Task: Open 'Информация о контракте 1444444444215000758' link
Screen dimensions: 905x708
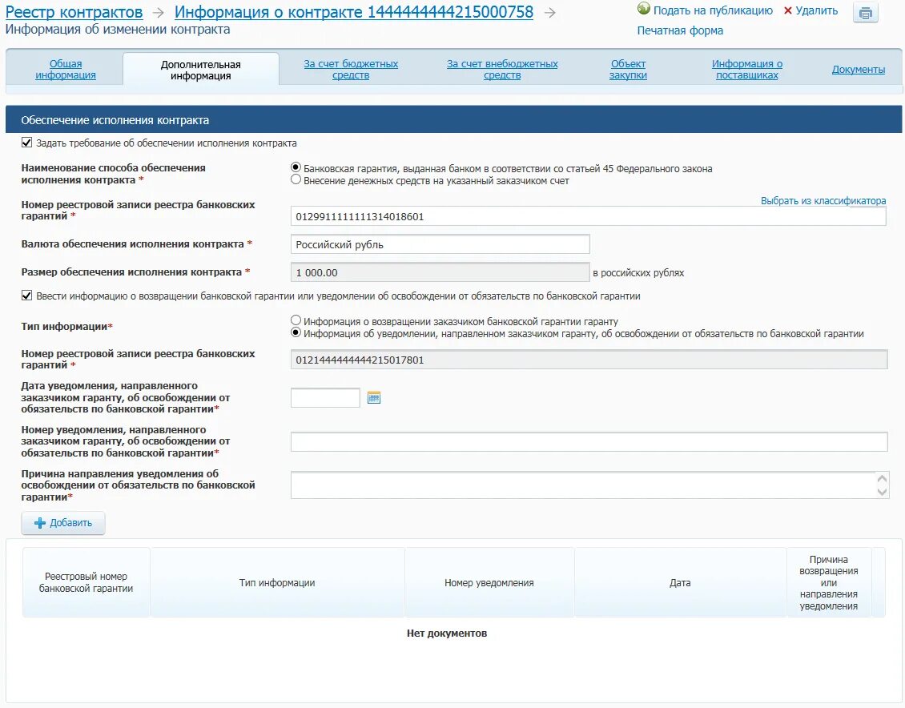Action: (x=354, y=12)
